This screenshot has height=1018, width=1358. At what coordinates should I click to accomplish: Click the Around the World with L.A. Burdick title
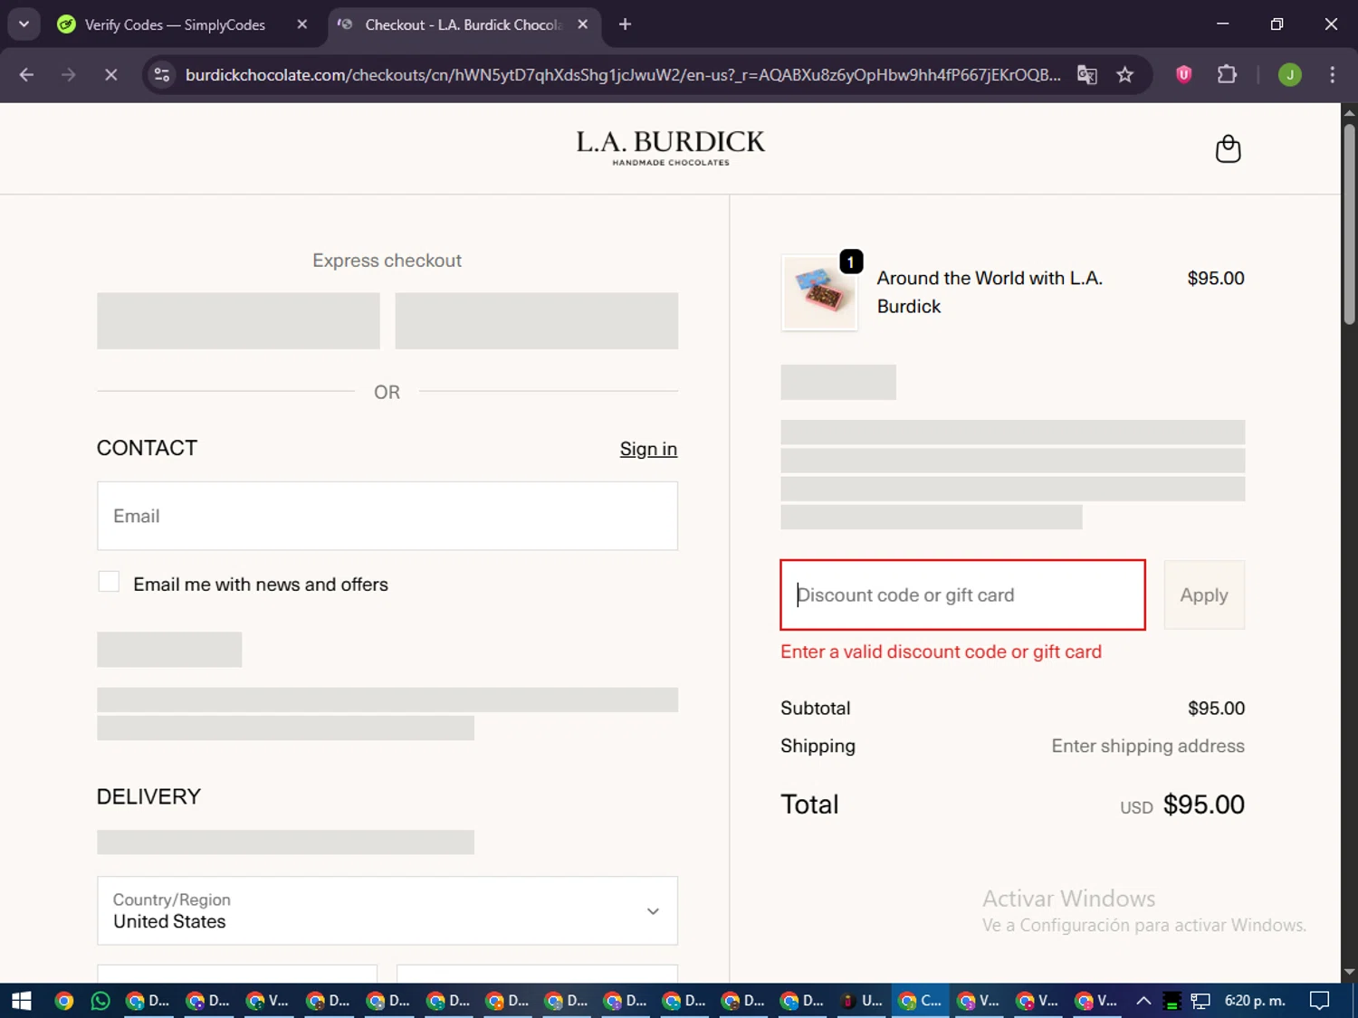point(990,292)
